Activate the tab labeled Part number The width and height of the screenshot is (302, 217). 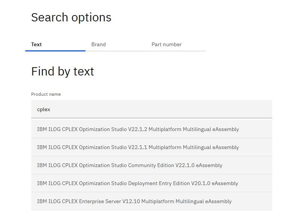pyautogui.click(x=166, y=44)
